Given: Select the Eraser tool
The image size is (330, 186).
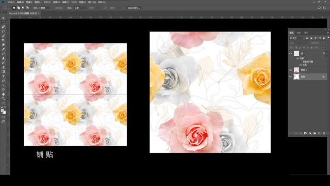Looking at the screenshot, I should coord(3,68).
